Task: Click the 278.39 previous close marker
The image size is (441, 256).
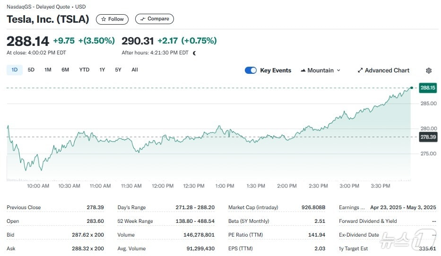Action: 427,137
